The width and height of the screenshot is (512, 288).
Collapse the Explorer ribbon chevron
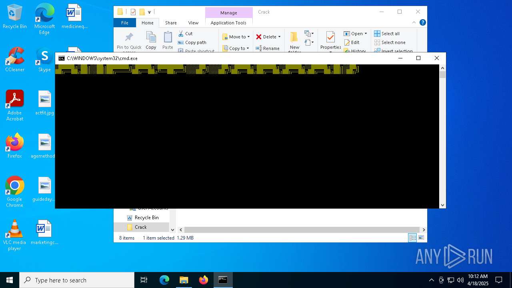(414, 23)
